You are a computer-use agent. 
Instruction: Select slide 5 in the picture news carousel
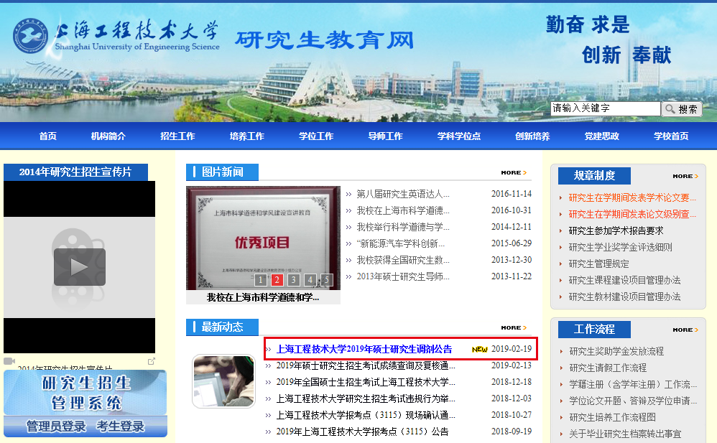(326, 280)
